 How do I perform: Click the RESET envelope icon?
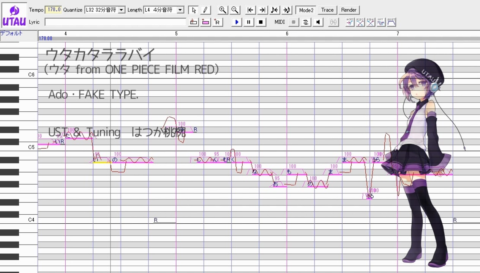point(391,22)
